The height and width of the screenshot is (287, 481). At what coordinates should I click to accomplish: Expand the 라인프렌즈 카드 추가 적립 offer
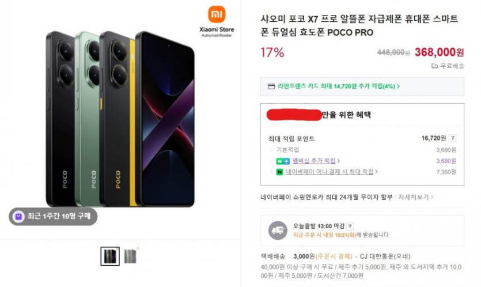[x=397, y=86]
